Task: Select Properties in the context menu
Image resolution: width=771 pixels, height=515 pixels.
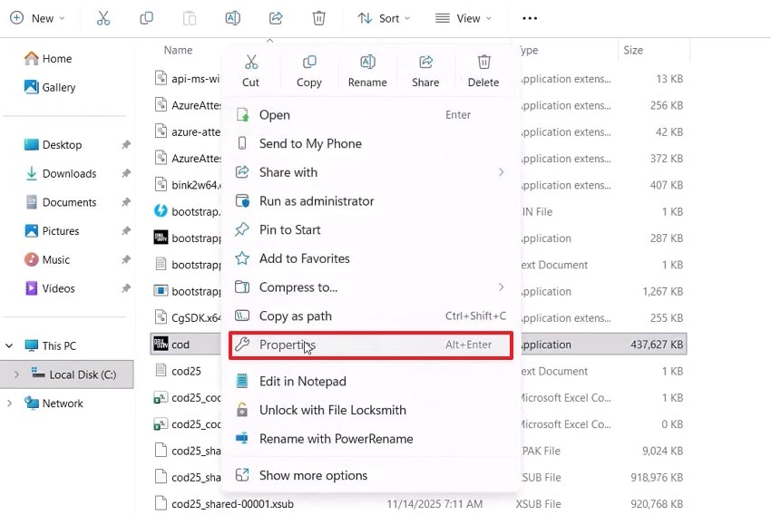Action: (371, 345)
